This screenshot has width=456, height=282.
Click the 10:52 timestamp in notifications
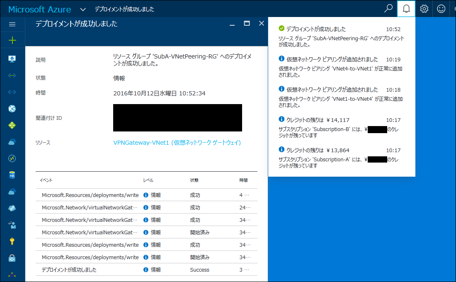(393, 29)
